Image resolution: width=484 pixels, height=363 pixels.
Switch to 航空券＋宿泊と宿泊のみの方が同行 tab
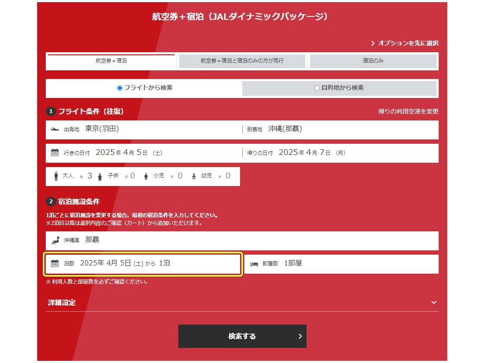pyautogui.click(x=242, y=61)
